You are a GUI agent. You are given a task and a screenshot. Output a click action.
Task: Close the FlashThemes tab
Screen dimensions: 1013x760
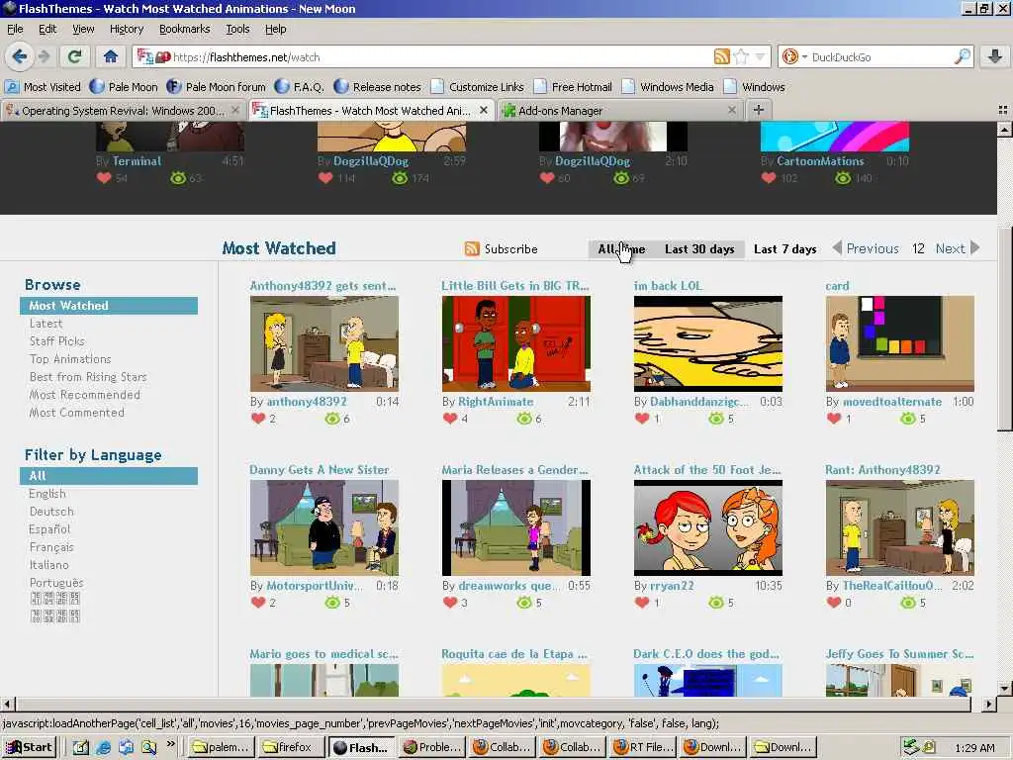click(483, 111)
